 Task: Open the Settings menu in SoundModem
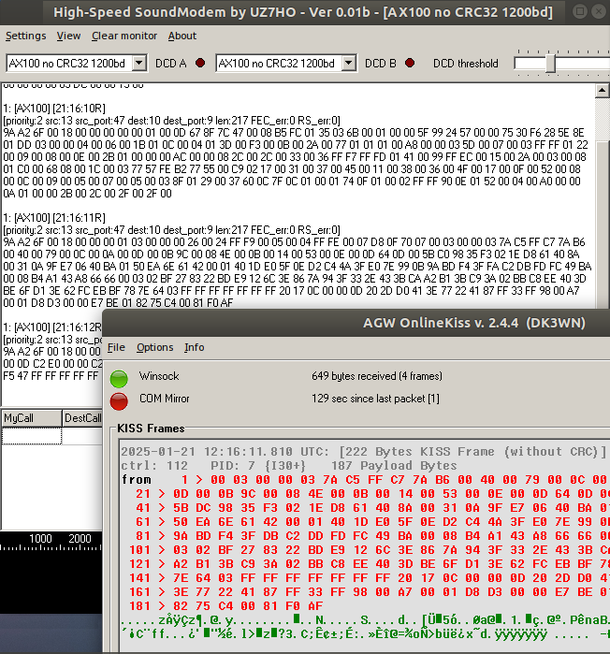pyautogui.click(x=25, y=36)
